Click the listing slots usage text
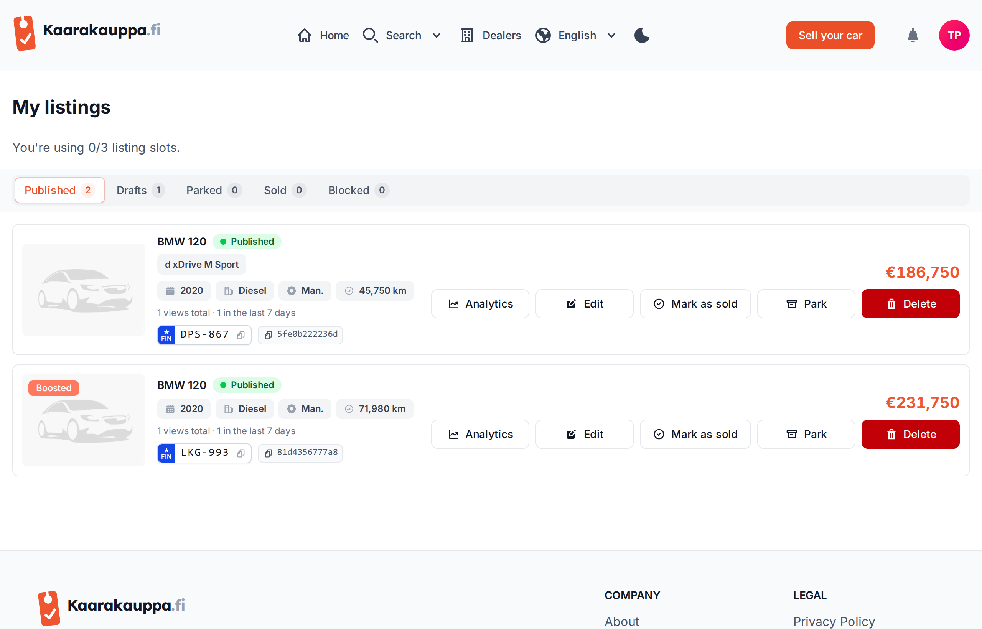This screenshot has width=982, height=629. click(96, 147)
